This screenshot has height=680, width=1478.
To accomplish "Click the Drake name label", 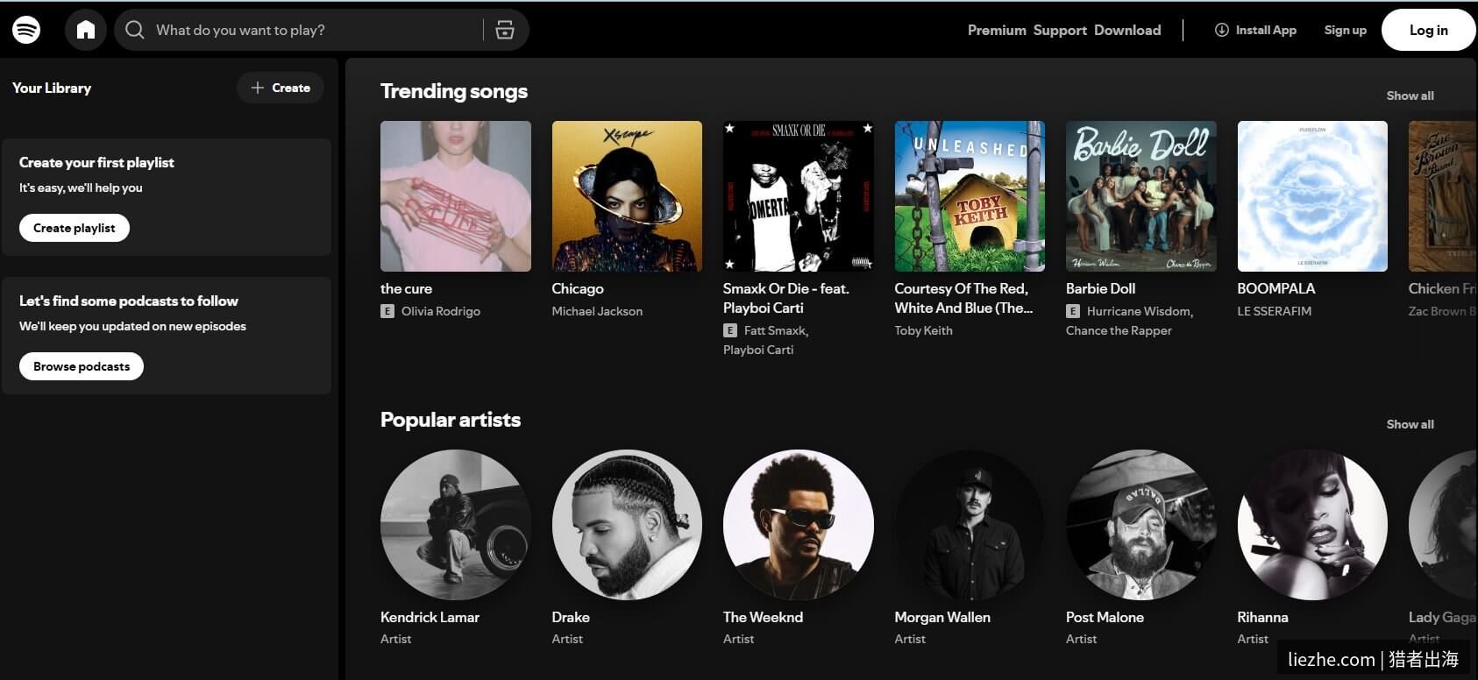I will [571, 617].
